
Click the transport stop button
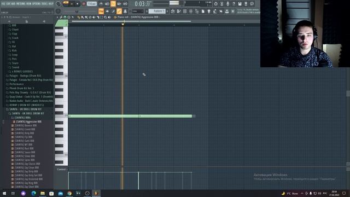pos(78,4)
